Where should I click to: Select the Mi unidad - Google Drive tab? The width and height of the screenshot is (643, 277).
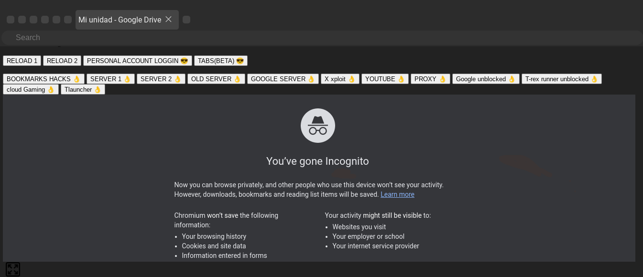tap(120, 20)
